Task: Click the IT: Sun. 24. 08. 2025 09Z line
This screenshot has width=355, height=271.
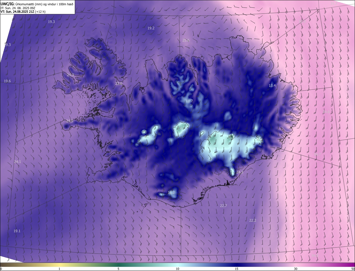Action: click(x=18, y=8)
